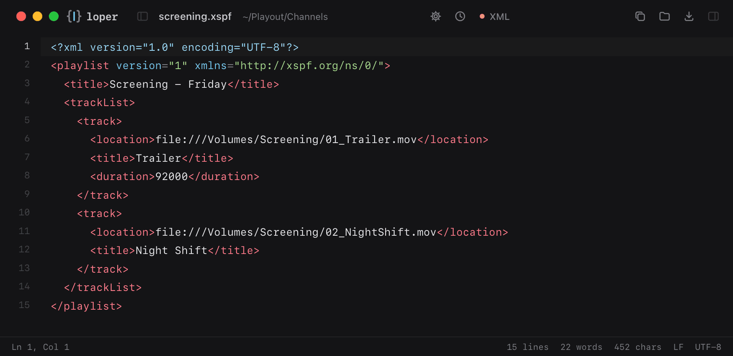This screenshot has width=733, height=356.
Task: Change the XML language mode
Action: pyautogui.click(x=494, y=17)
